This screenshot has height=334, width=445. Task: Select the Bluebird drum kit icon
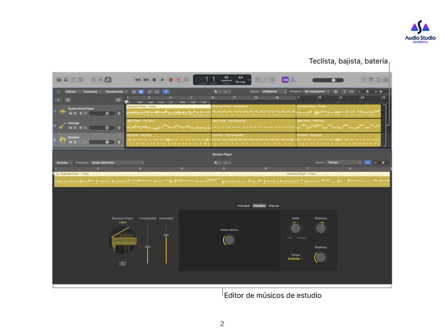pos(63,140)
